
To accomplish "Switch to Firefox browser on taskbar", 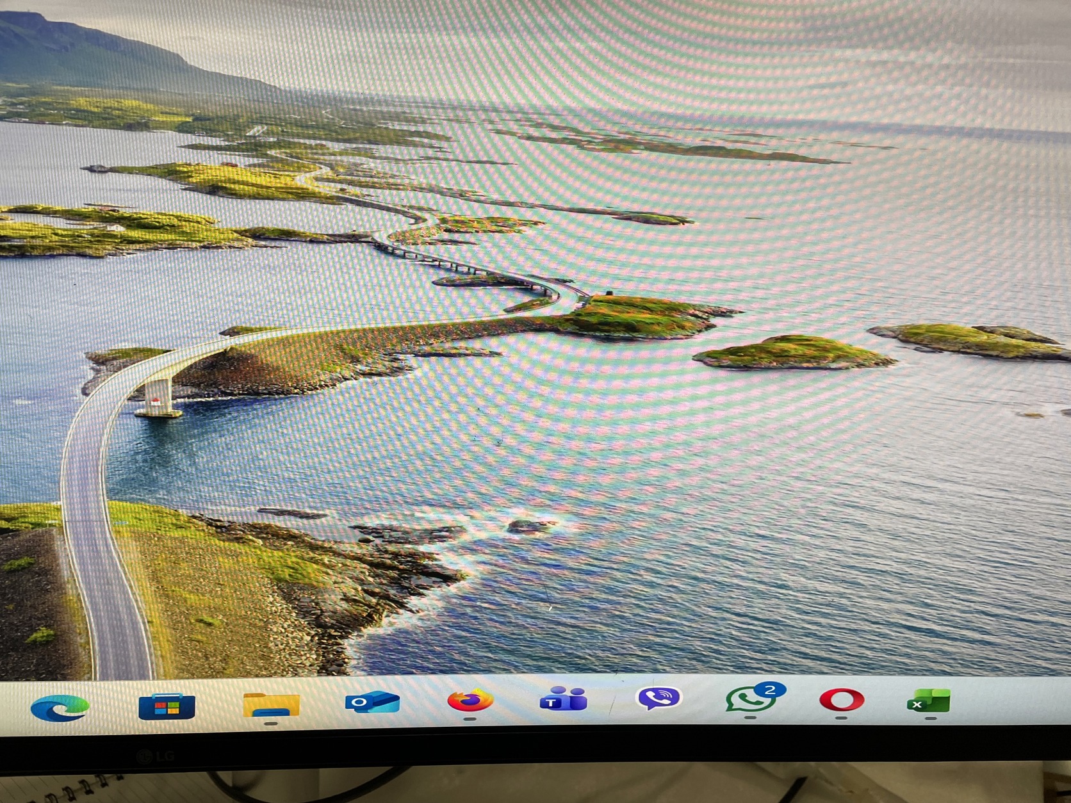I will pyautogui.click(x=470, y=700).
